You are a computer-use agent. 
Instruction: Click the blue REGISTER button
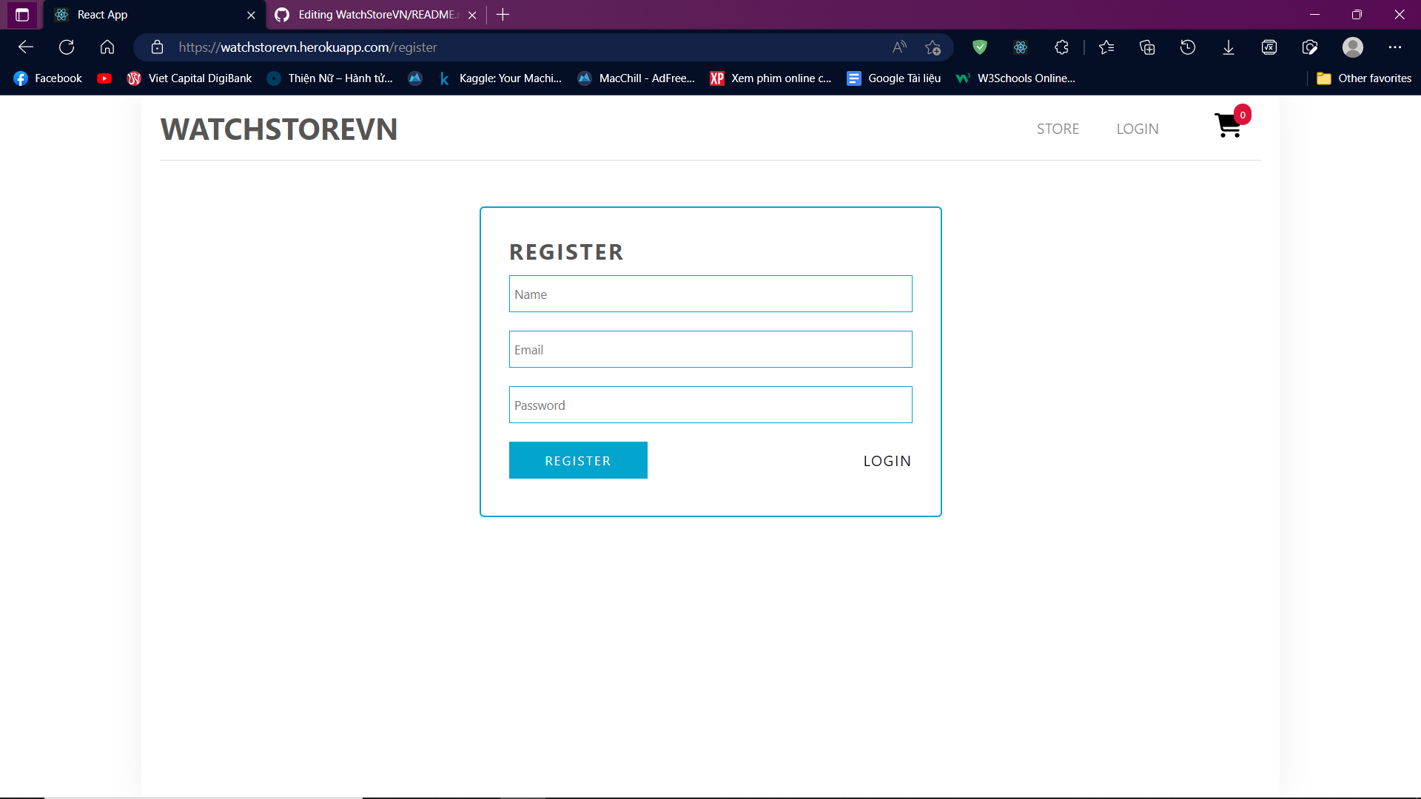578,460
